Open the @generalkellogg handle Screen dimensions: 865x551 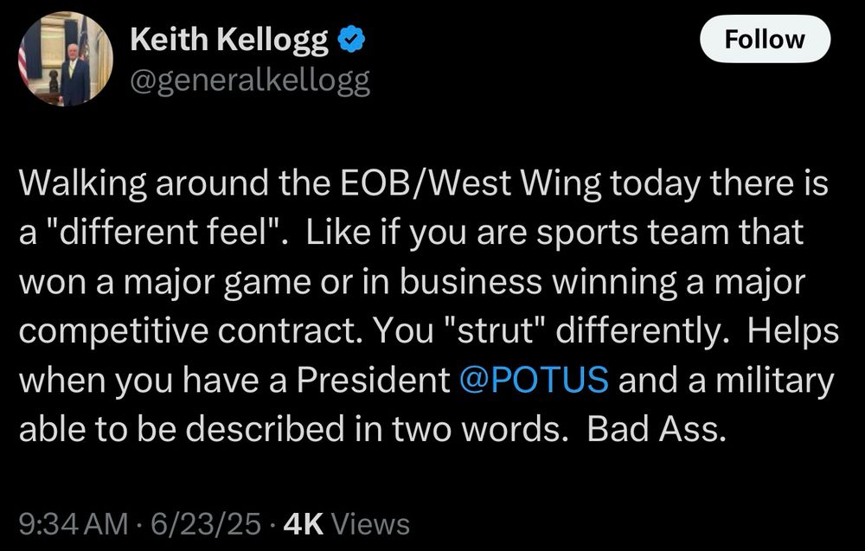pos(250,81)
